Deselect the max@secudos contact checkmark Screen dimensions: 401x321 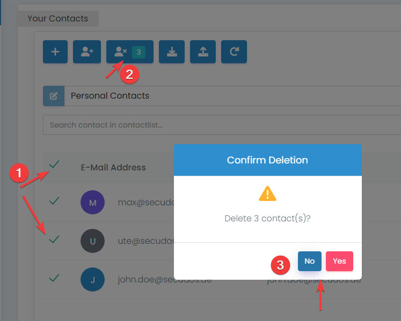[x=54, y=200]
